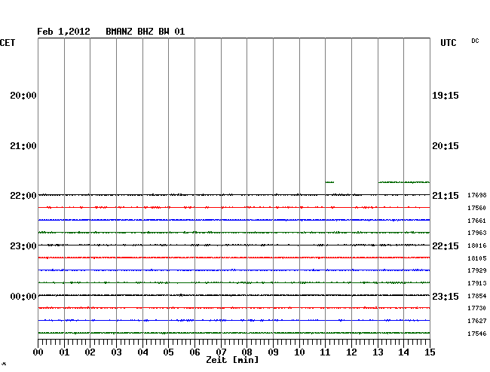Click the CET time label 00:00

click(x=23, y=297)
